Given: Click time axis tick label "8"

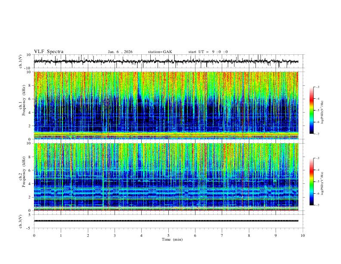Looking at the screenshot, I should tap(249, 236).
